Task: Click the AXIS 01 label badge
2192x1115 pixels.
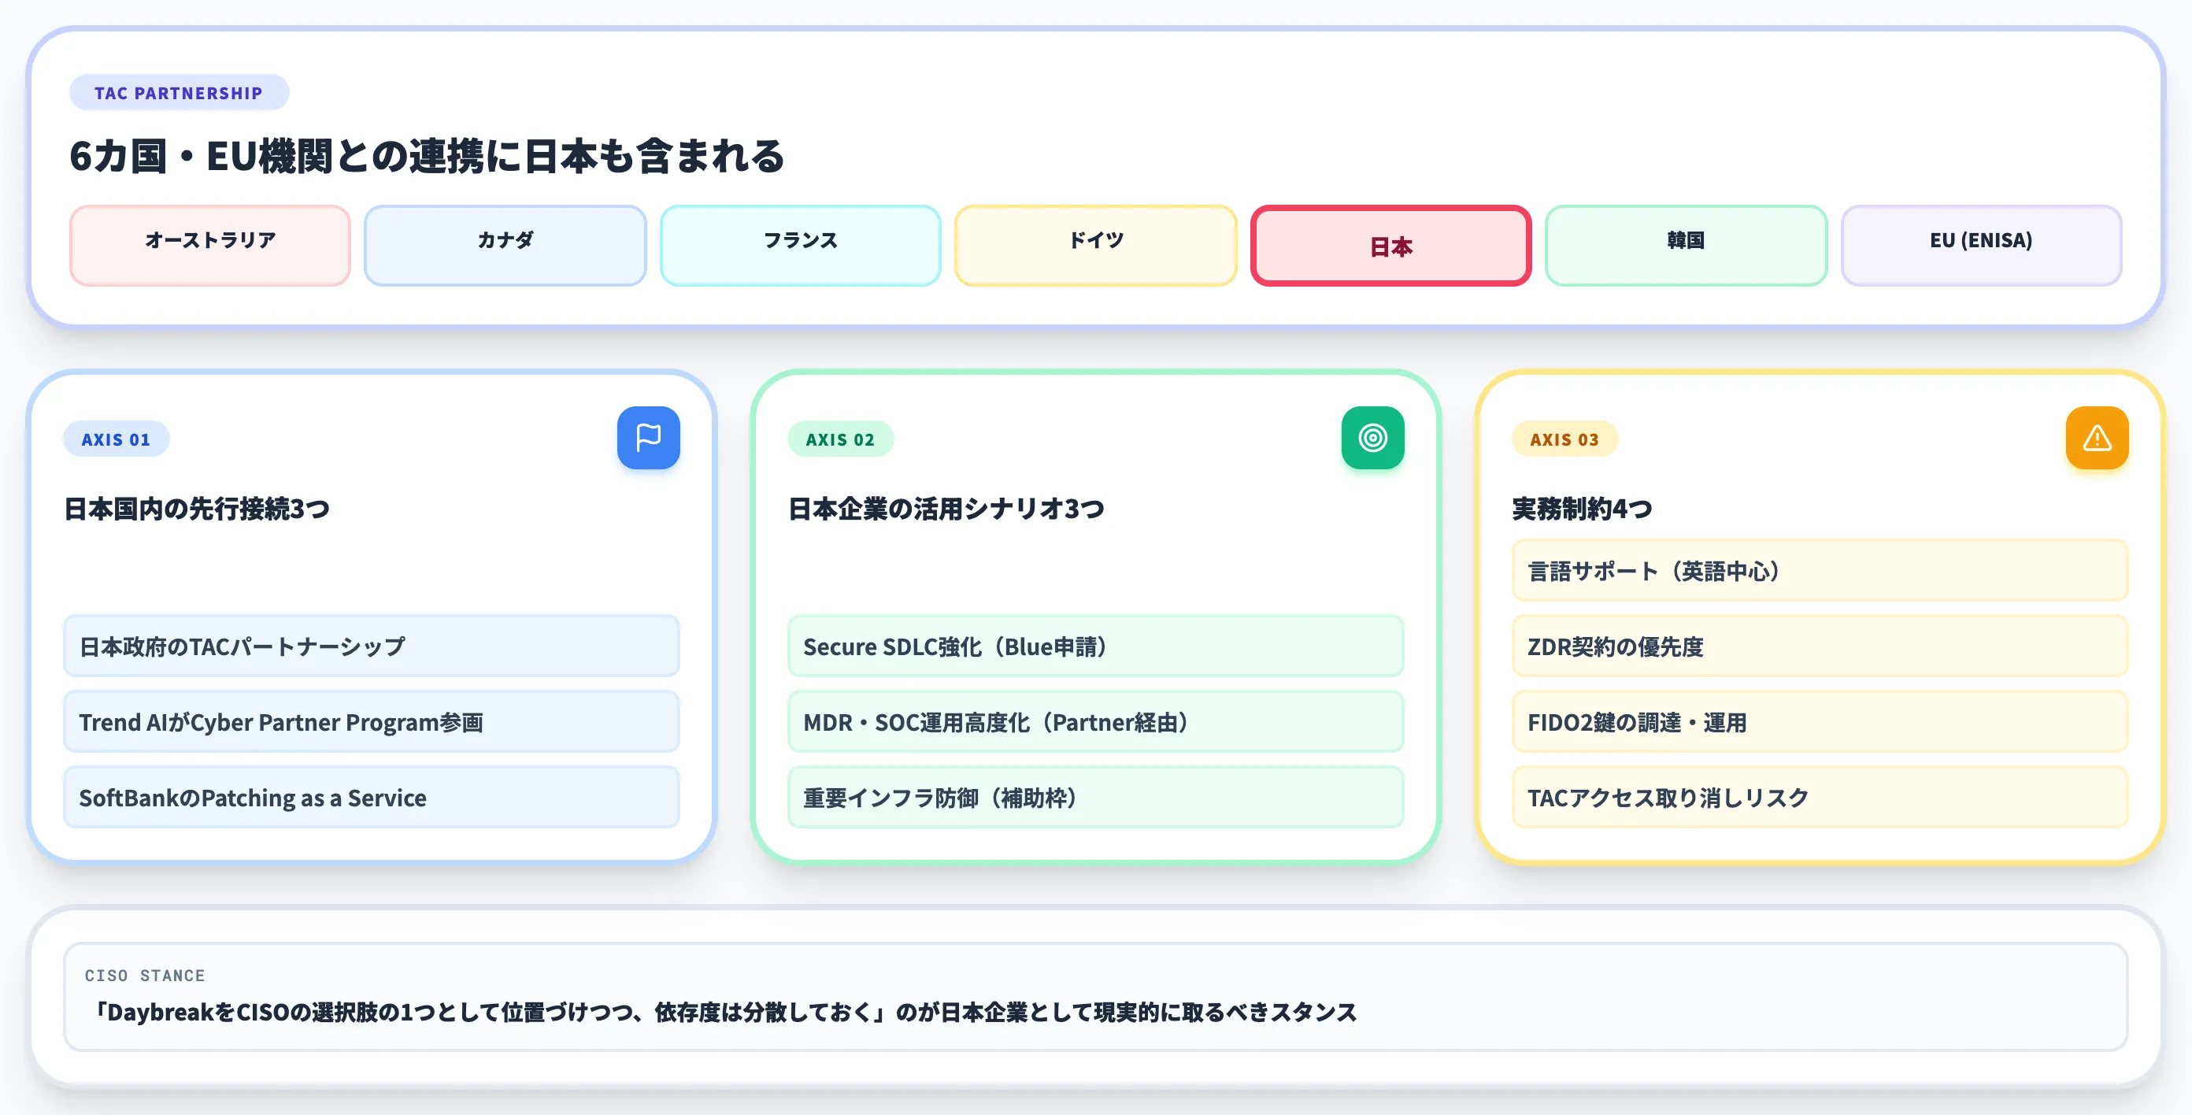Action: coord(116,439)
